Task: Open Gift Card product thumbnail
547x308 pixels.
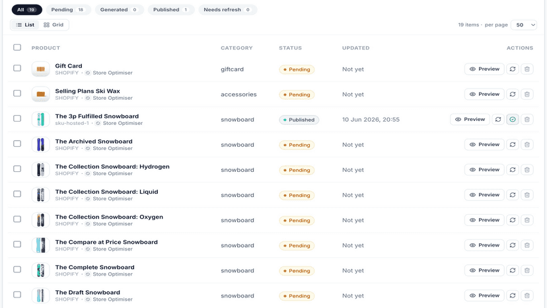Action: (40, 69)
